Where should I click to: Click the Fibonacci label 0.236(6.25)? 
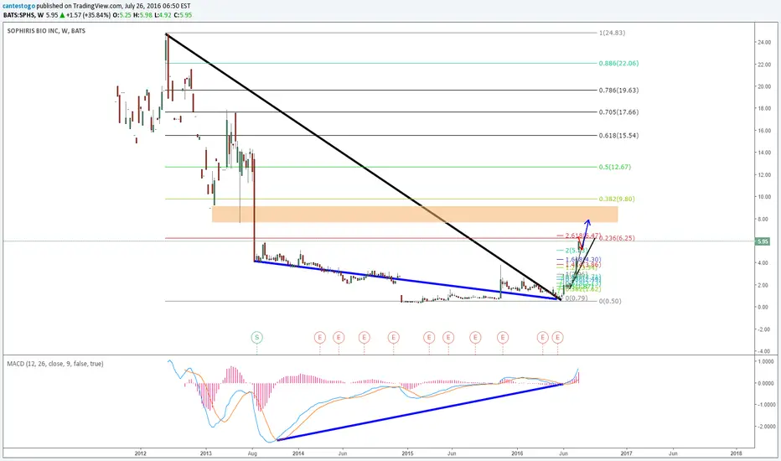[x=617, y=238]
